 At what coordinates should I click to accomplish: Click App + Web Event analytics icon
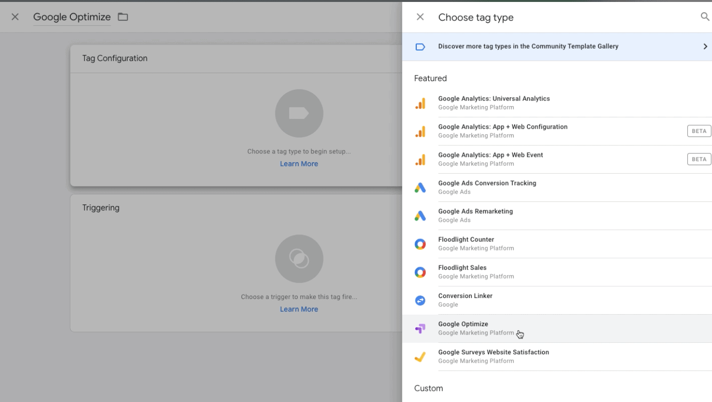[420, 159]
